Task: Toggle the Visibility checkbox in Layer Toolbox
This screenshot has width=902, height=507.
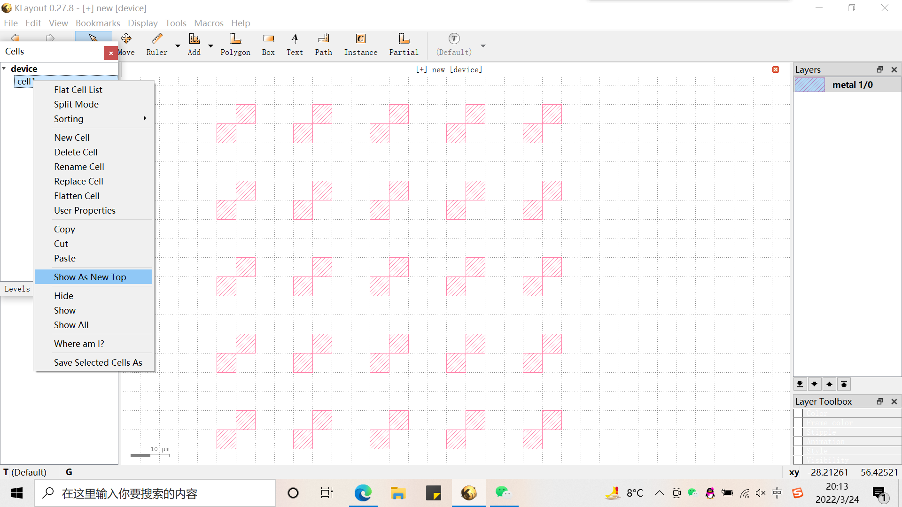Action: pyautogui.click(x=798, y=460)
